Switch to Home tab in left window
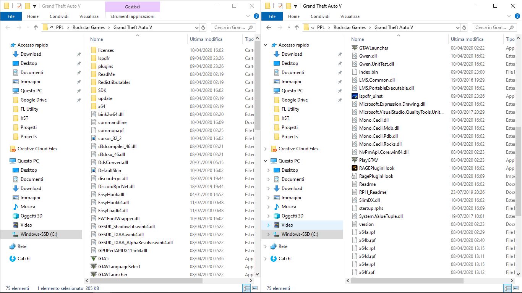The image size is (522, 293). [33, 16]
